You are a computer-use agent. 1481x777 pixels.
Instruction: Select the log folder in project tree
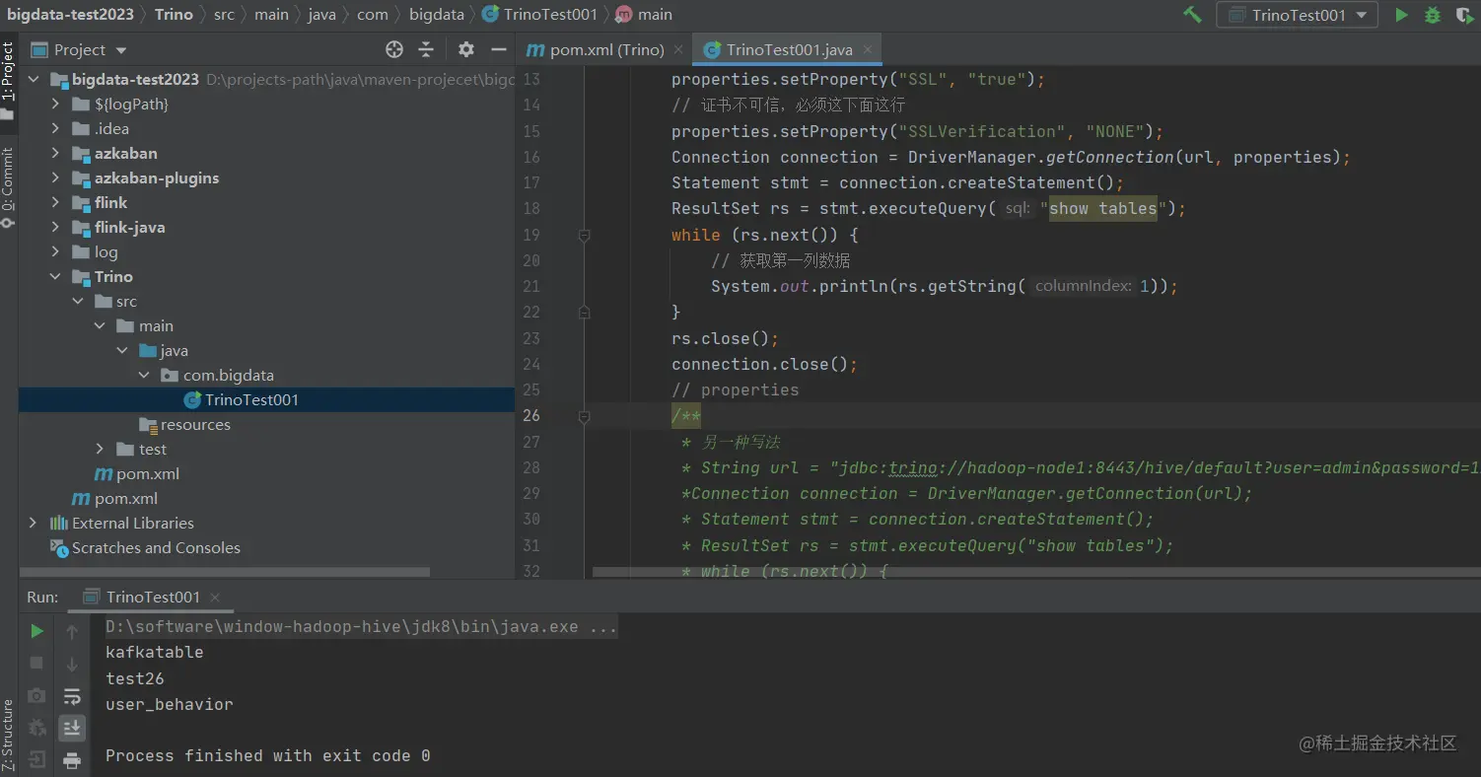pos(106,251)
